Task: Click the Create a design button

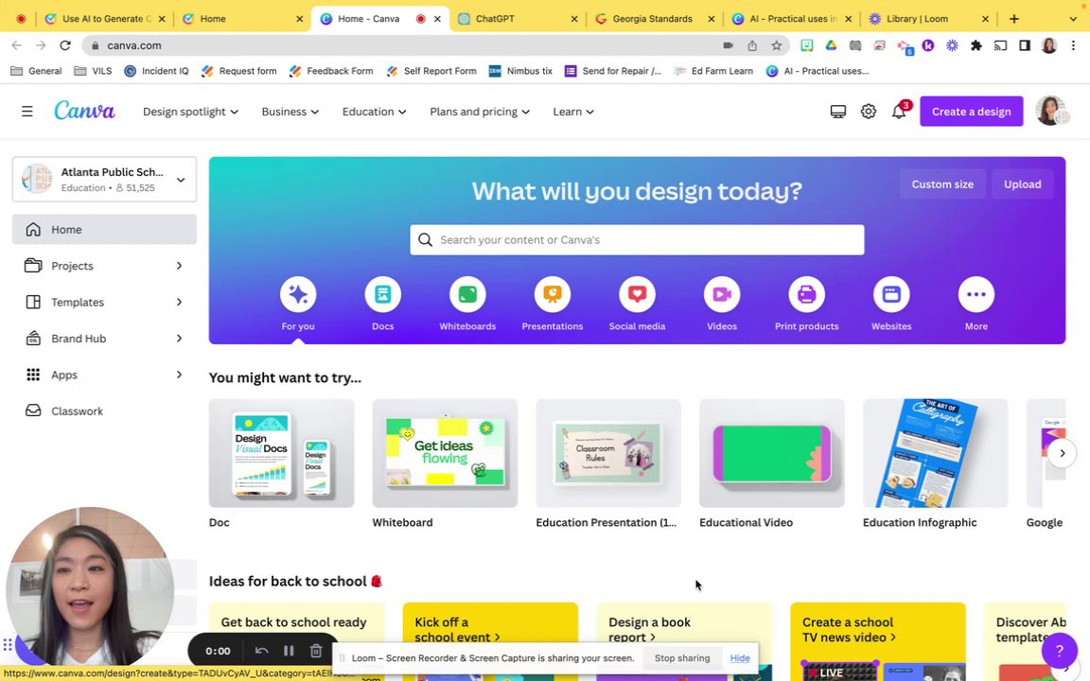Action: [x=971, y=112]
